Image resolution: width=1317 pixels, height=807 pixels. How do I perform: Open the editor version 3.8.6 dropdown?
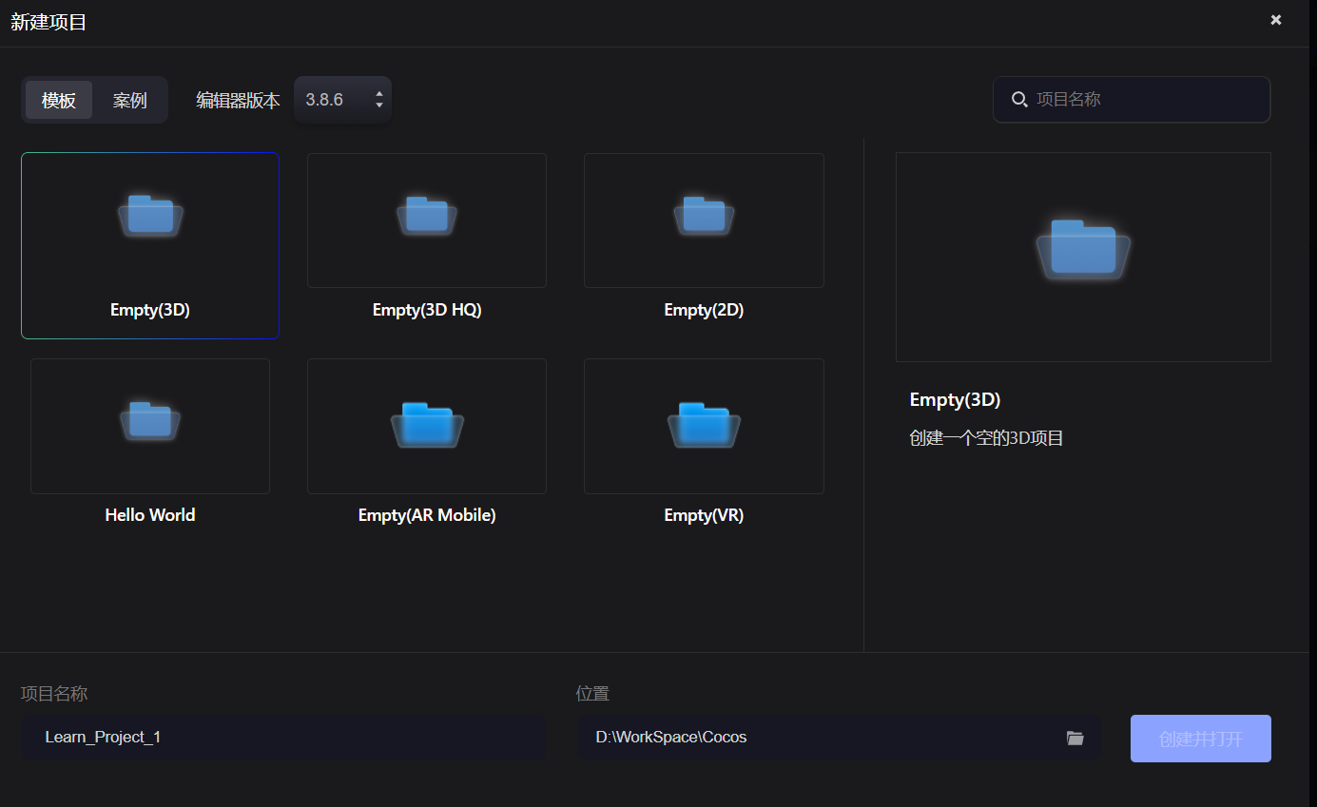342,100
